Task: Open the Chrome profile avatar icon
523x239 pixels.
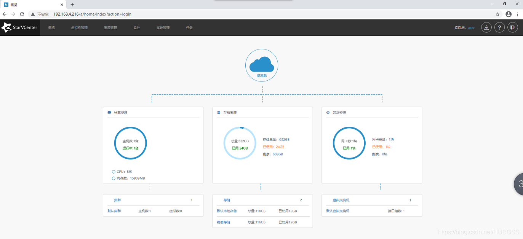Action: pos(509,14)
